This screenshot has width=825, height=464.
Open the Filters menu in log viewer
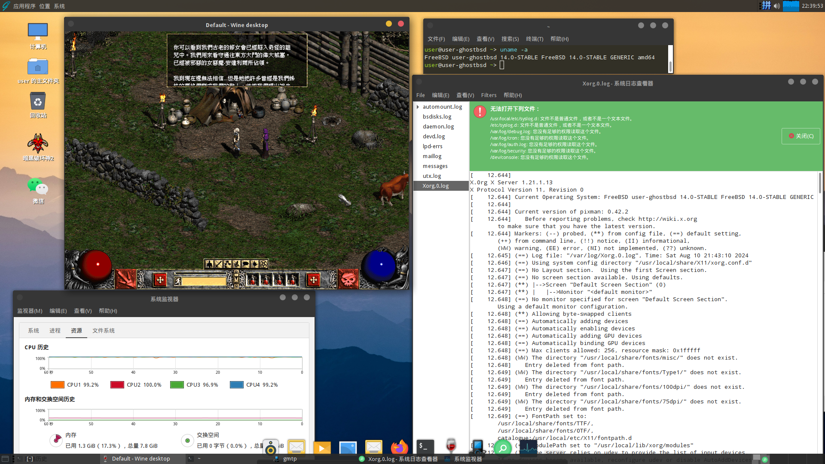pos(489,95)
